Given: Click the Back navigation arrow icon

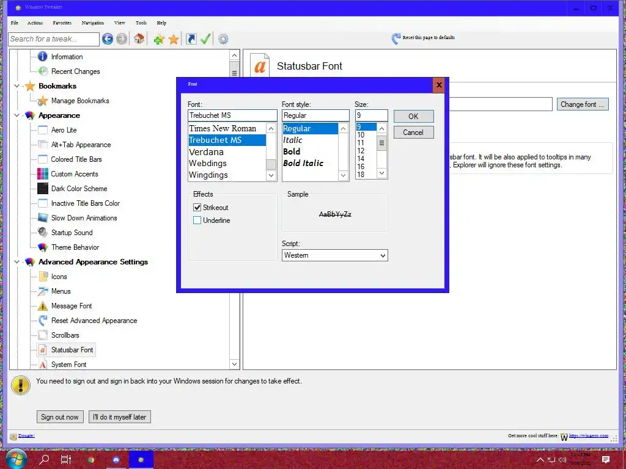Looking at the screenshot, I should [x=107, y=38].
